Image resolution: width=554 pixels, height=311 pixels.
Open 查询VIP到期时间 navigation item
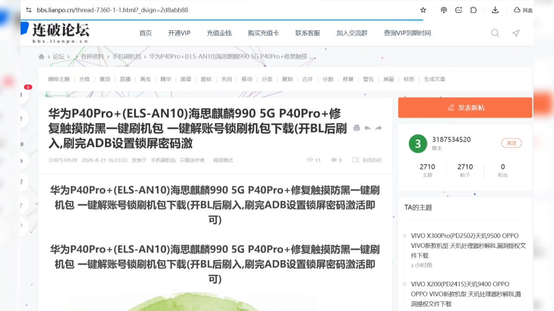pyautogui.click(x=407, y=33)
